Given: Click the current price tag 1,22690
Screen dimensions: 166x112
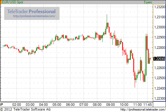Looking at the screenshot, I should pyautogui.click(x=159, y=59).
